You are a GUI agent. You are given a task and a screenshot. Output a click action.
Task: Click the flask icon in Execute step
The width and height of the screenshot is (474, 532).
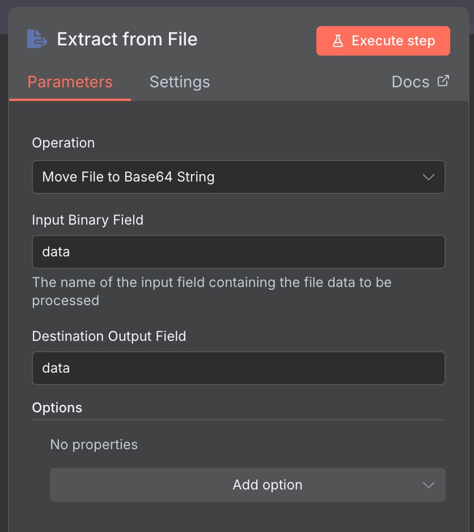tap(338, 41)
